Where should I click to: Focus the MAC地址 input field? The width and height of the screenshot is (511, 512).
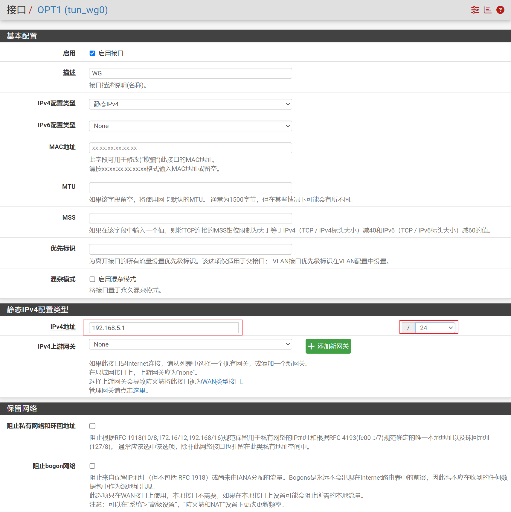click(x=190, y=148)
